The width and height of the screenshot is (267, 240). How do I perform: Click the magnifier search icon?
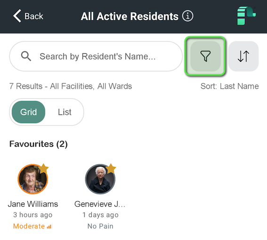point(26,56)
